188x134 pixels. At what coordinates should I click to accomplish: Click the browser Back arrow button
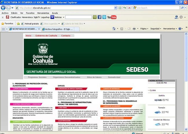(x=3, y=8)
